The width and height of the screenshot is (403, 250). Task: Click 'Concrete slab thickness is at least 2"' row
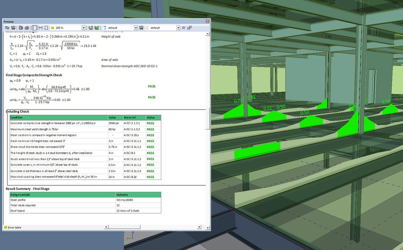coord(85,171)
